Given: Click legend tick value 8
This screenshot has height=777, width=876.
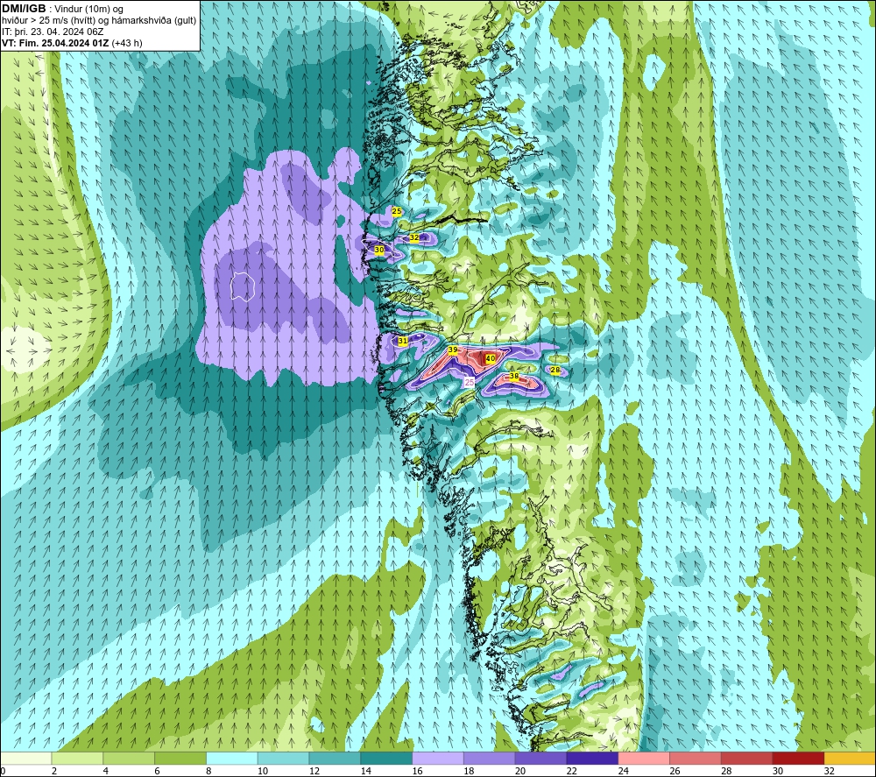Looking at the screenshot, I should click(x=209, y=771).
